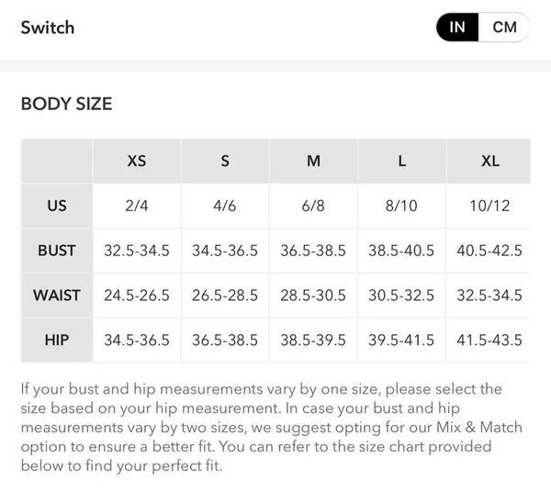
Task: Select the WAIST row label
Action: [57, 296]
